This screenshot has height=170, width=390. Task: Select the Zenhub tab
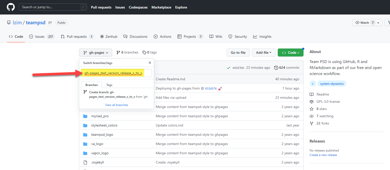tap(109, 36)
